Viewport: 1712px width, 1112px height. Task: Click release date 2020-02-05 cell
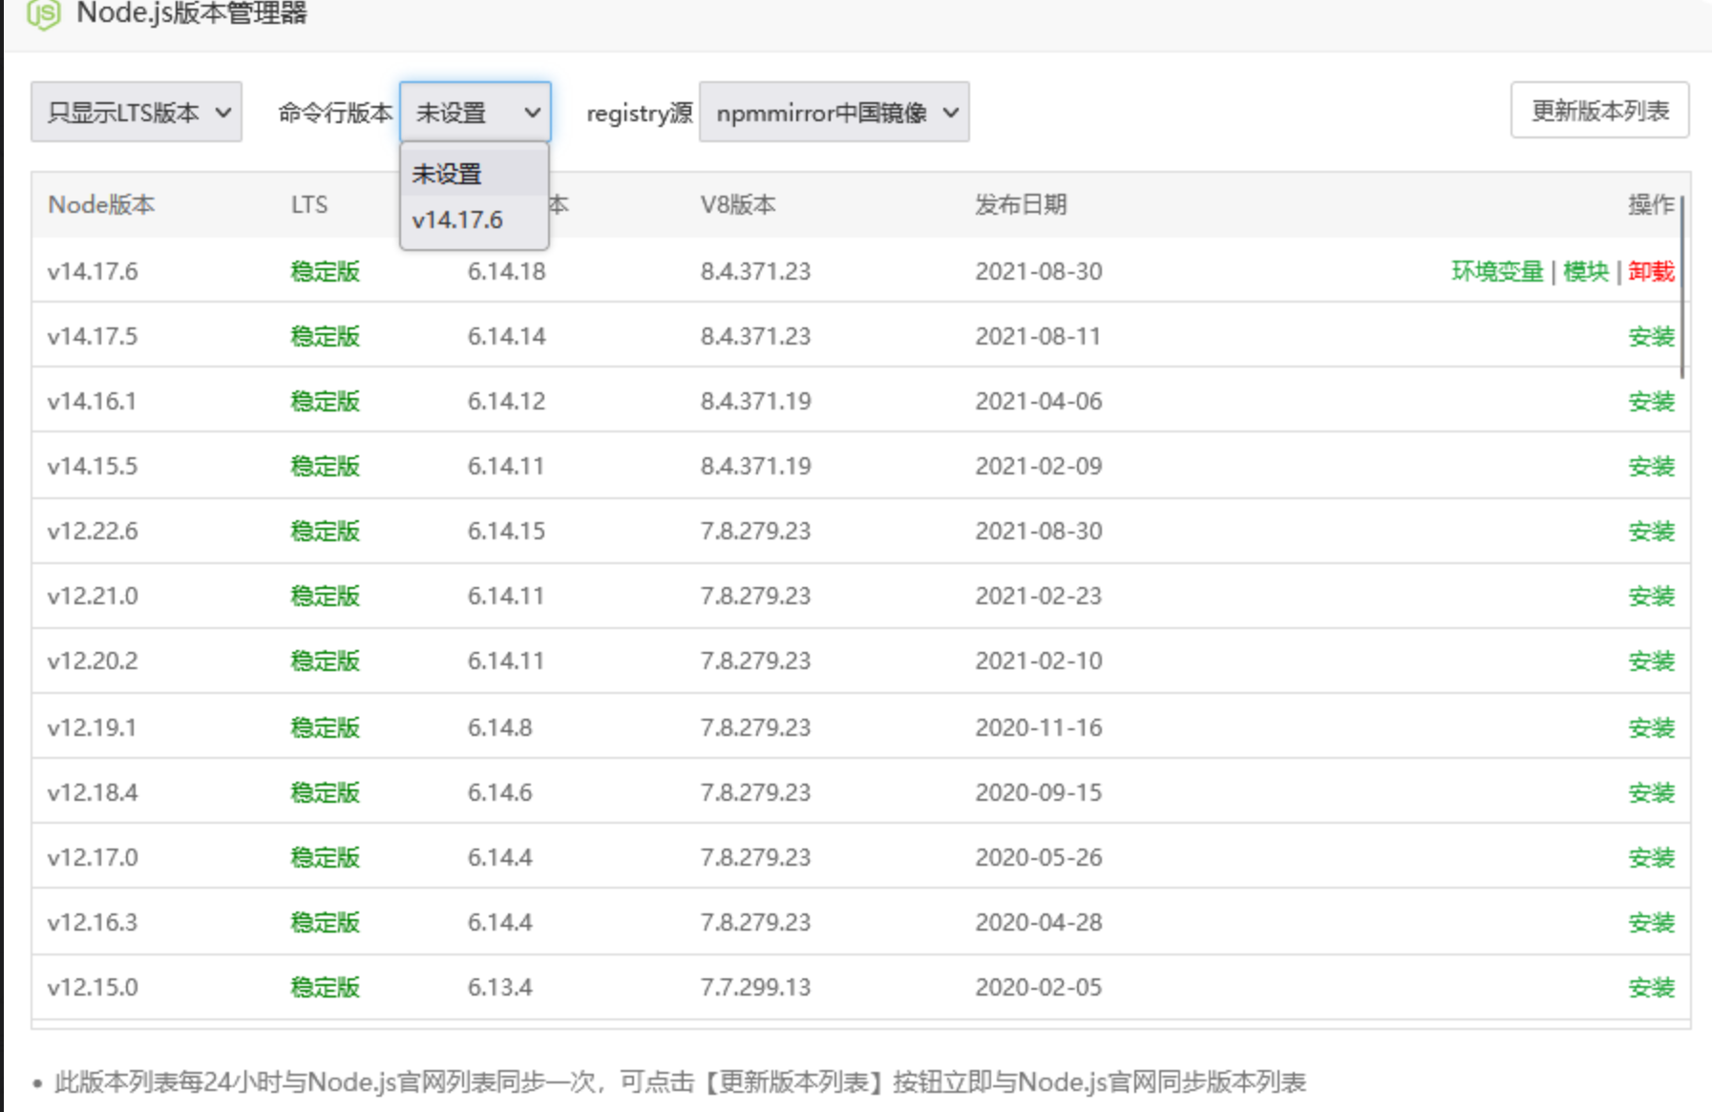1038,987
